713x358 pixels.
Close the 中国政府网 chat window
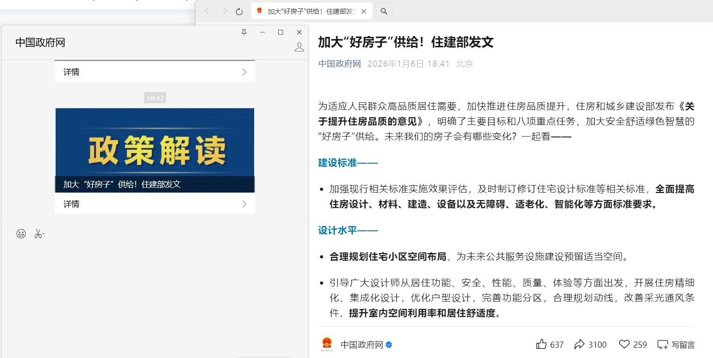coord(299,32)
